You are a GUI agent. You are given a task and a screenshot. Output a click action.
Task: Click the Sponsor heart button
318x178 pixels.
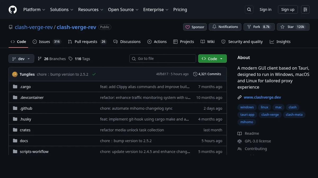(x=195, y=27)
